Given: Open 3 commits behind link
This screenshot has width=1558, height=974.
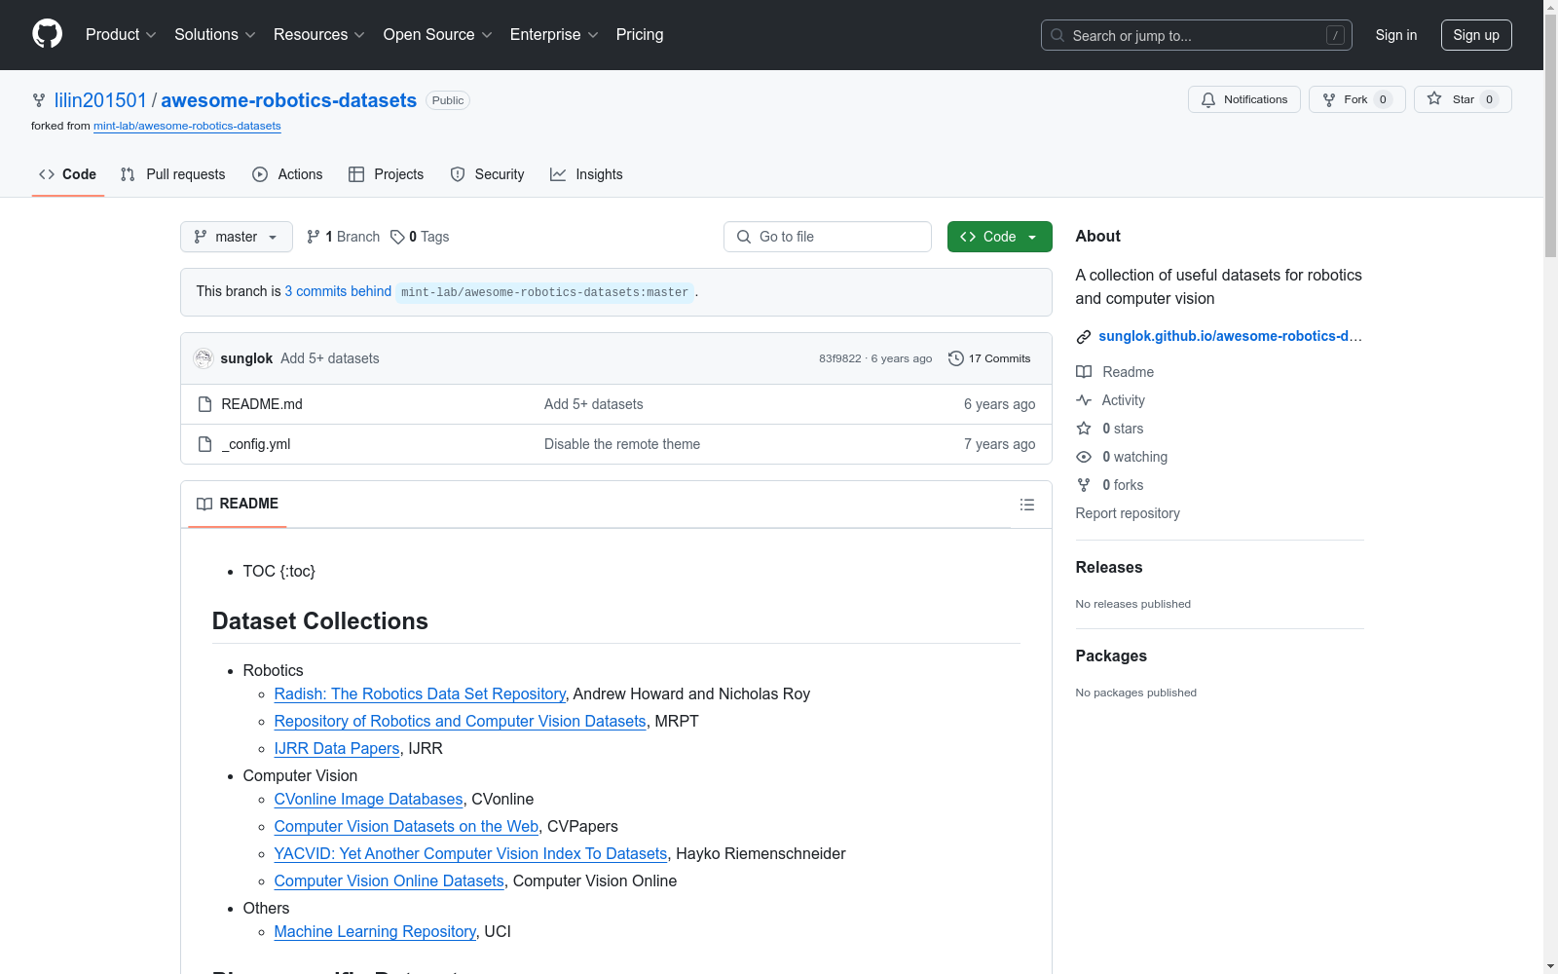Looking at the screenshot, I should (338, 291).
